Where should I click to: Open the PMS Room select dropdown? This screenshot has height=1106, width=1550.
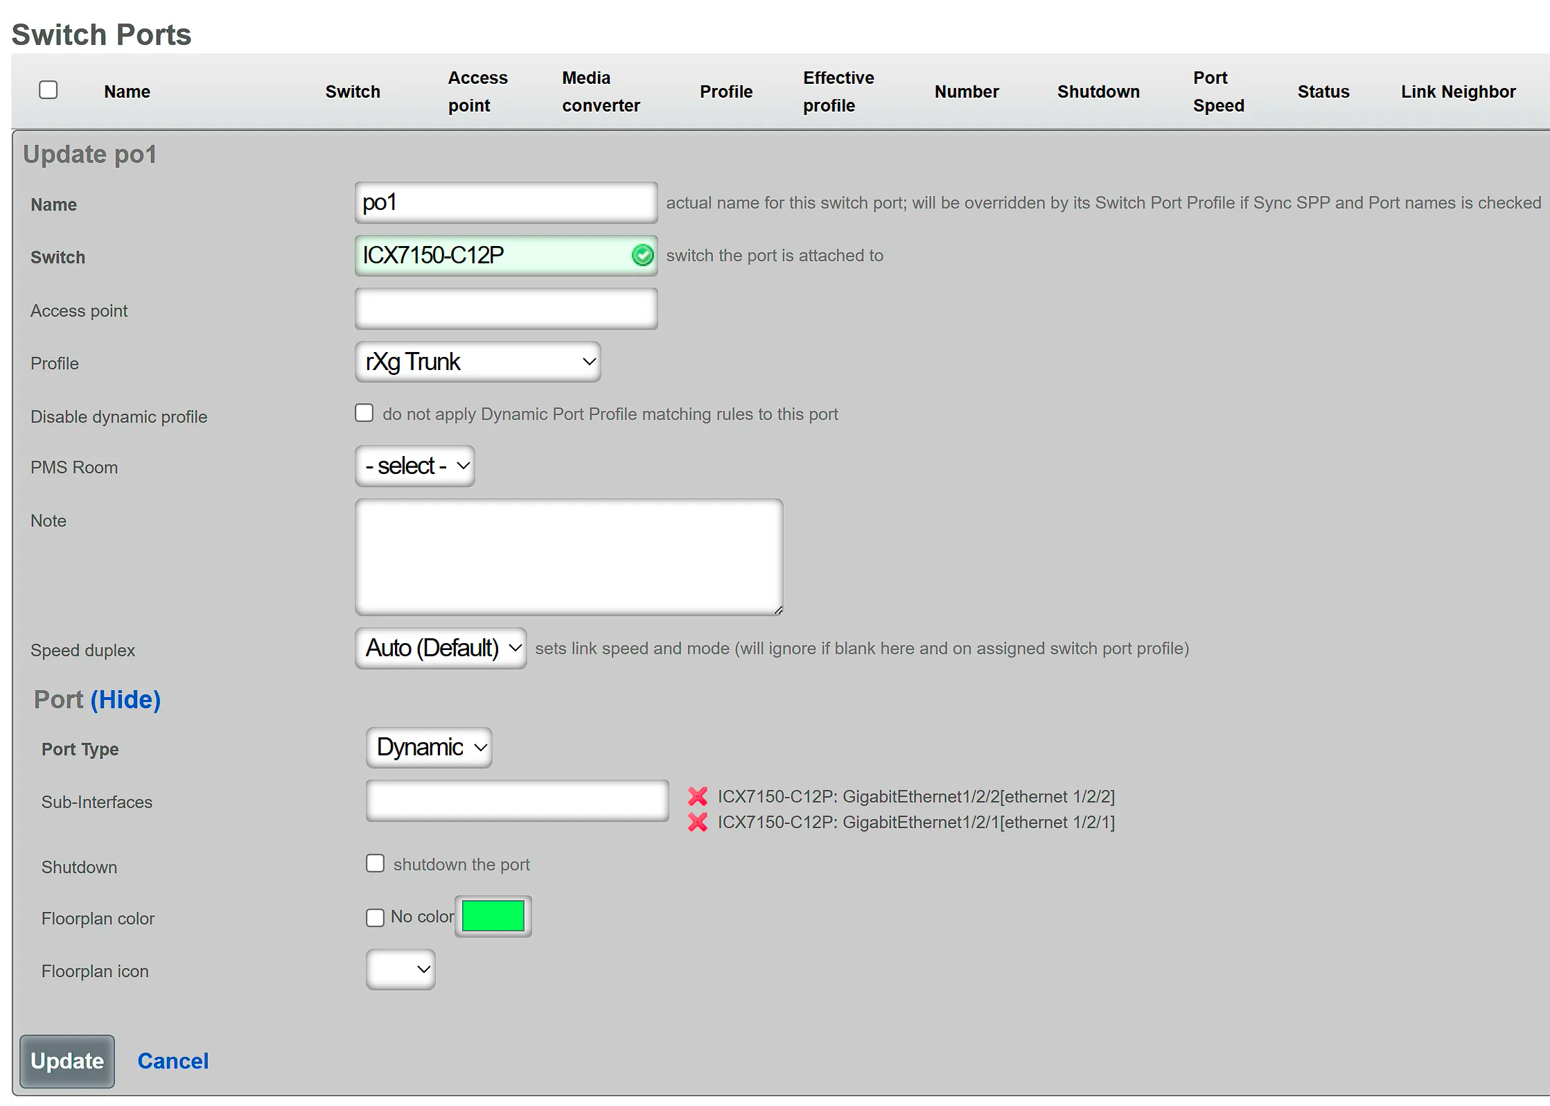pyautogui.click(x=414, y=466)
